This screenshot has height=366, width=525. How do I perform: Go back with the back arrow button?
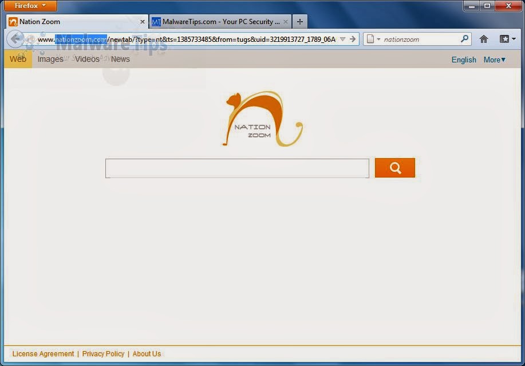[15, 39]
